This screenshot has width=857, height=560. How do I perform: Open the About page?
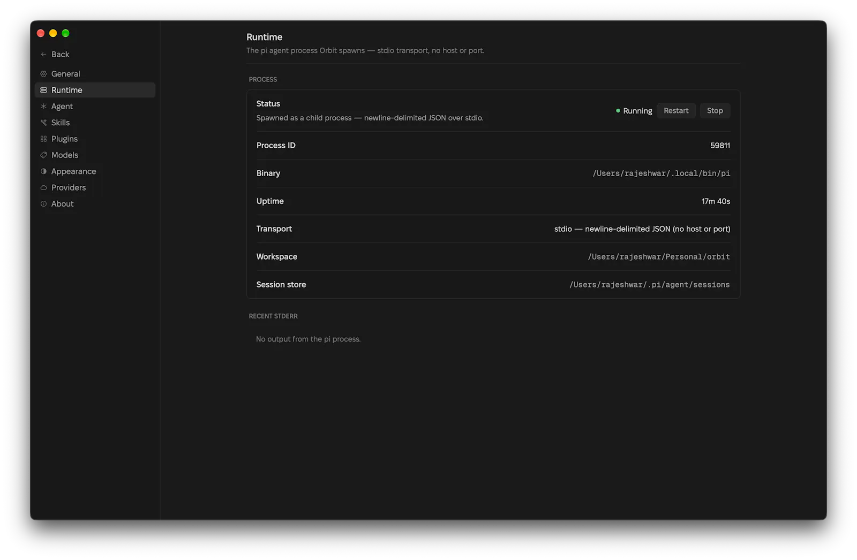click(95, 204)
